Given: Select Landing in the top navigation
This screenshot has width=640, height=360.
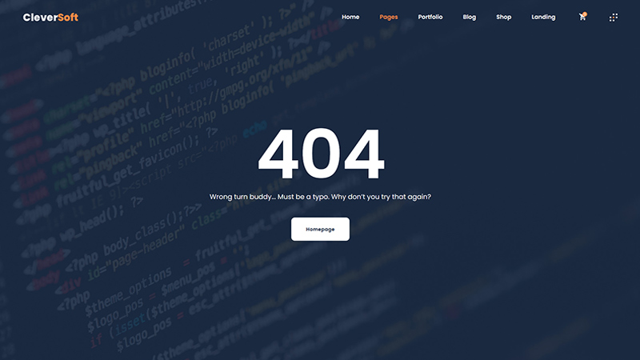Looking at the screenshot, I should click(543, 17).
